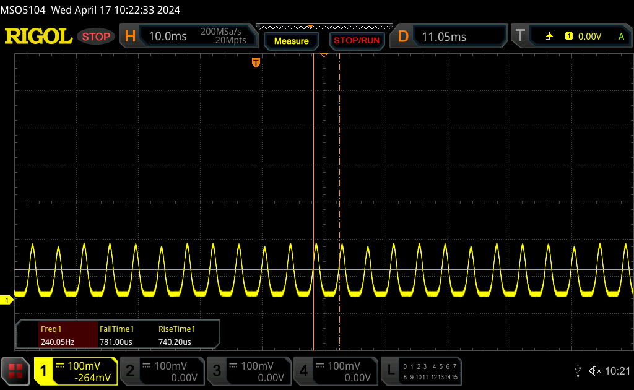The image size is (634, 390).
Task: Select the 10.0ms timebase value
Action: [x=168, y=37]
